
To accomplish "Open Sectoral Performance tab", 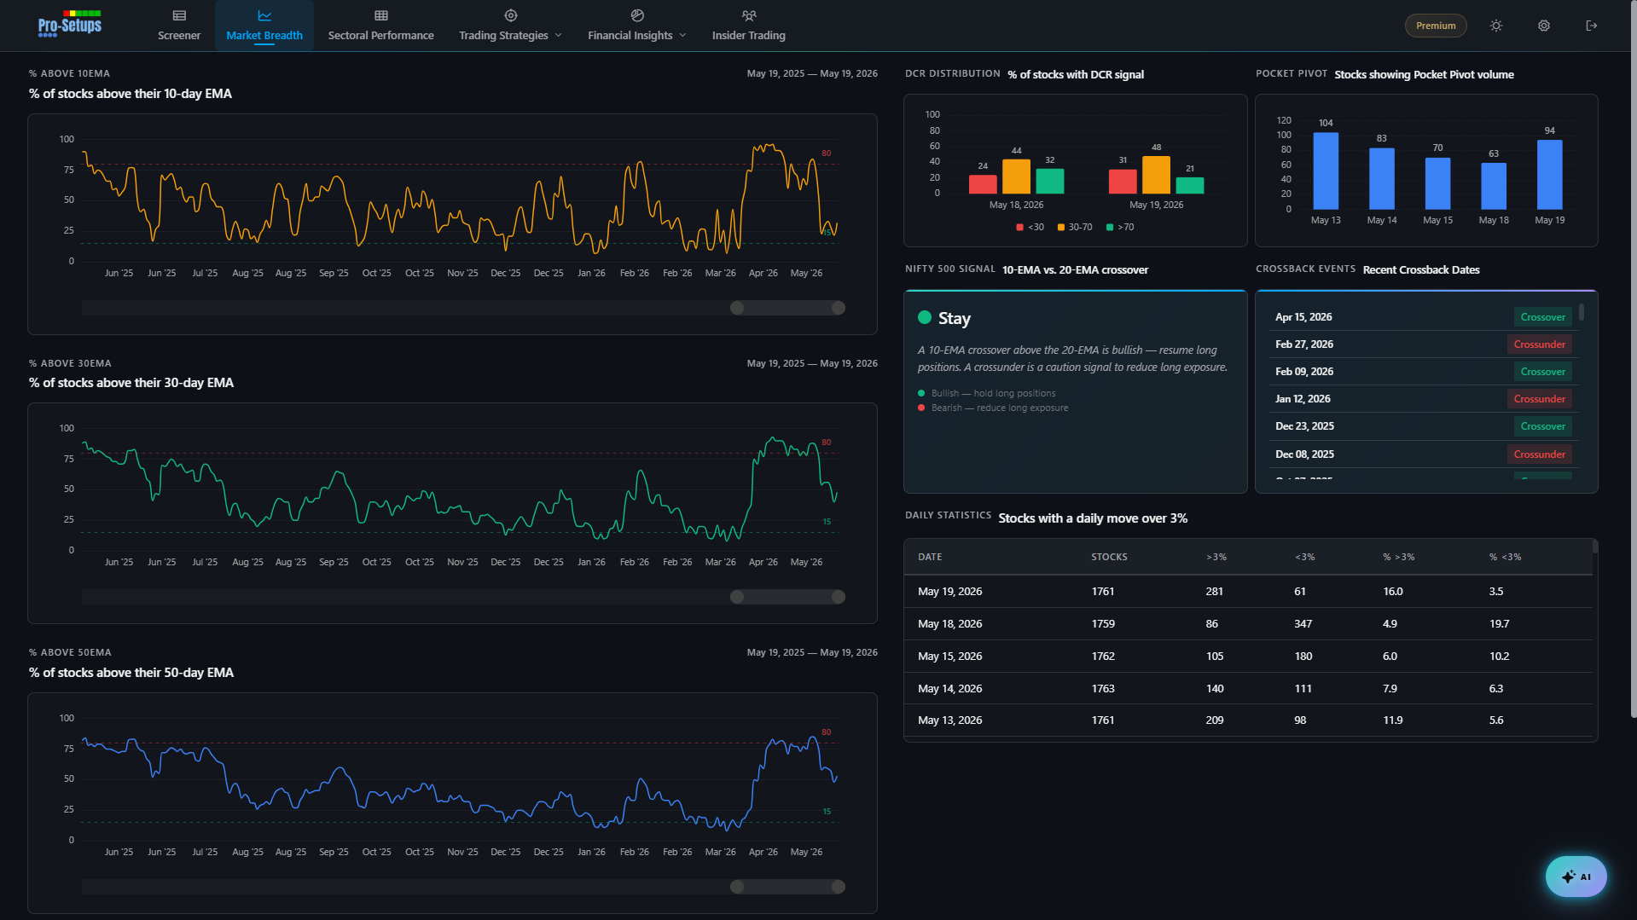I will pyautogui.click(x=381, y=26).
